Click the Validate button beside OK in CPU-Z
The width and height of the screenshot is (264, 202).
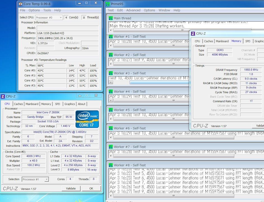pyautogui.click(x=71, y=188)
